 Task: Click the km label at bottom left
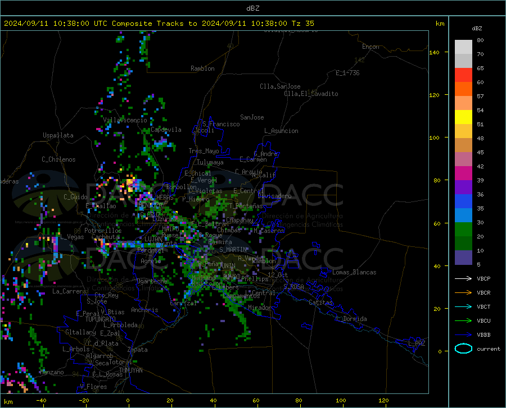pyautogui.click(x=8, y=402)
